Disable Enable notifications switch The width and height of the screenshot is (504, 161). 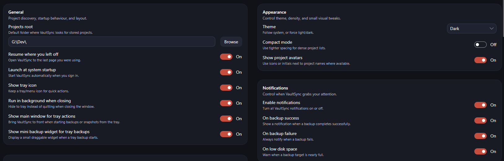tap(480, 105)
